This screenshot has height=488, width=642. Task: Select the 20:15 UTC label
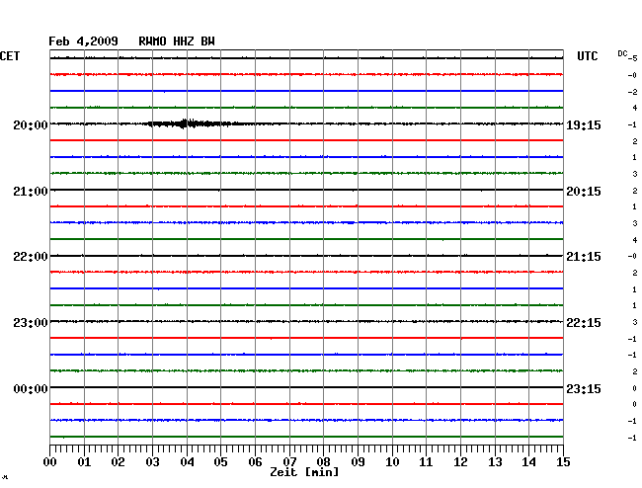(x=584, y=192)
